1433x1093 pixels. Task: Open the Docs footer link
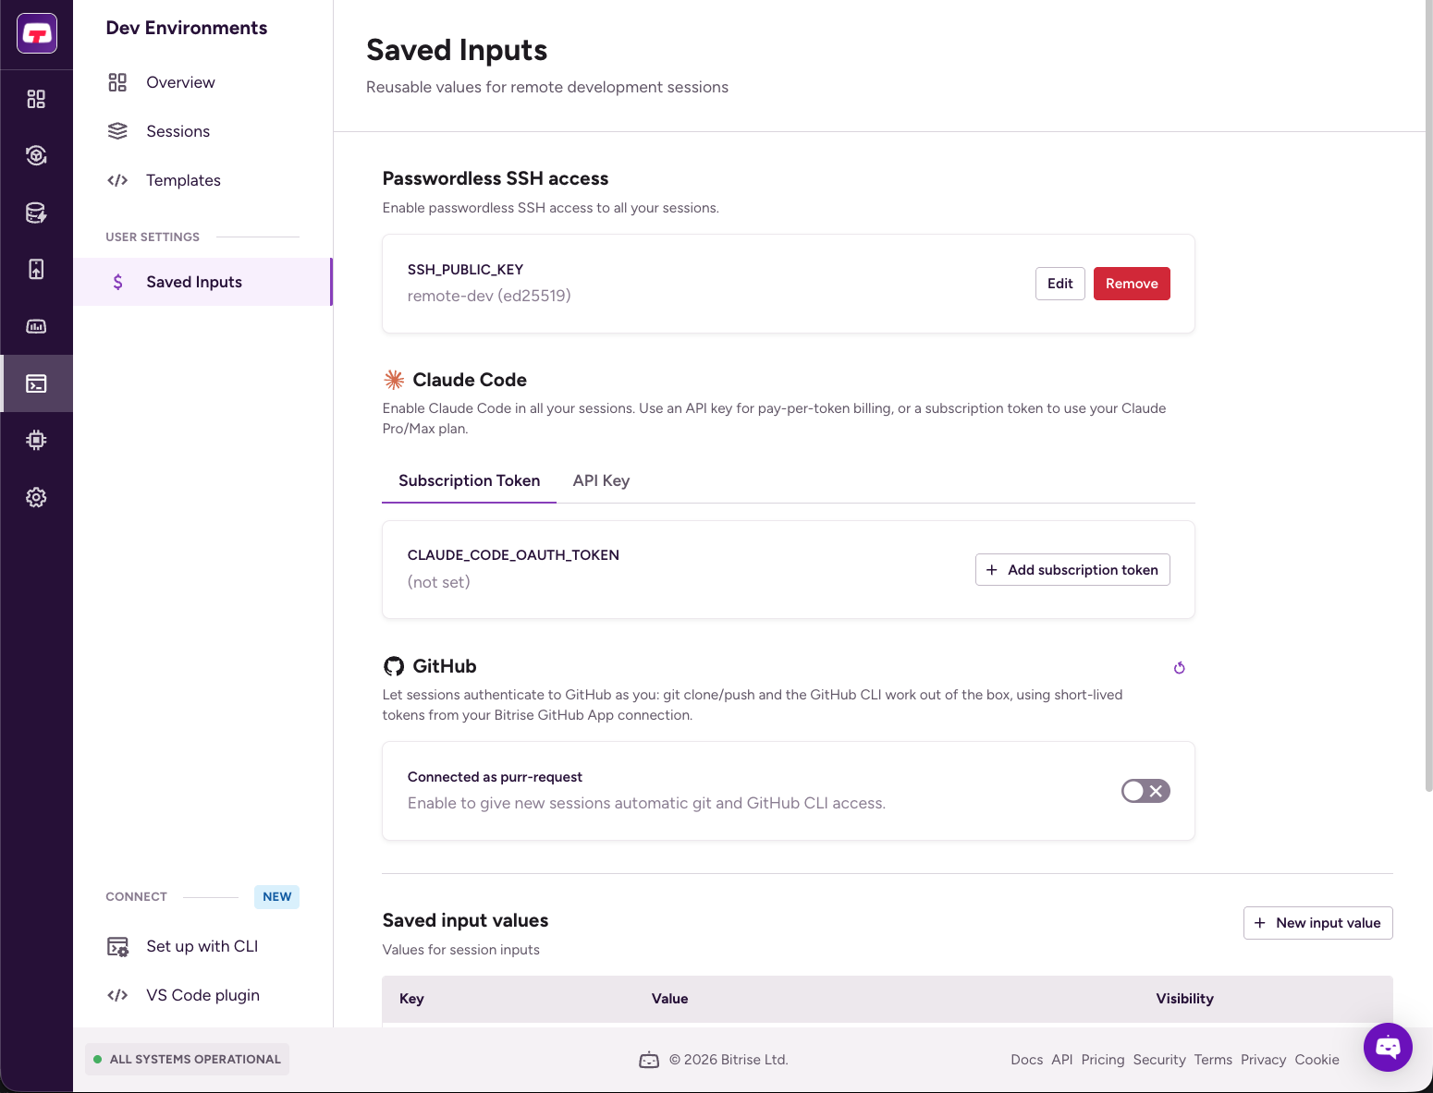tap(1026, 1060)
